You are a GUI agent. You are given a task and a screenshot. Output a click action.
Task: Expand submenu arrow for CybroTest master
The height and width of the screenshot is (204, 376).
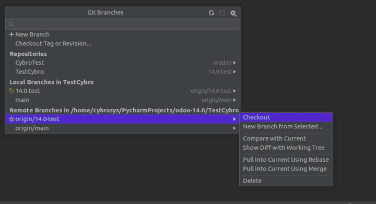pos(234,63)
